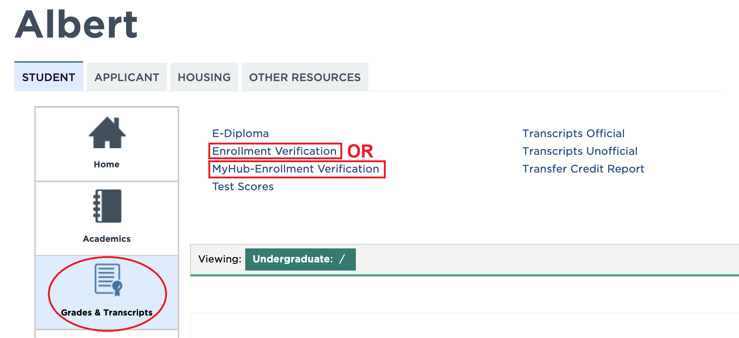739x338 pixels.
Task: Click the Grades & Transcripts certificate icon
Action: (108, 279)
